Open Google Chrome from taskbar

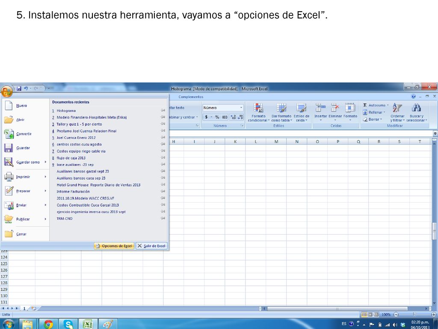pos(48,324)
